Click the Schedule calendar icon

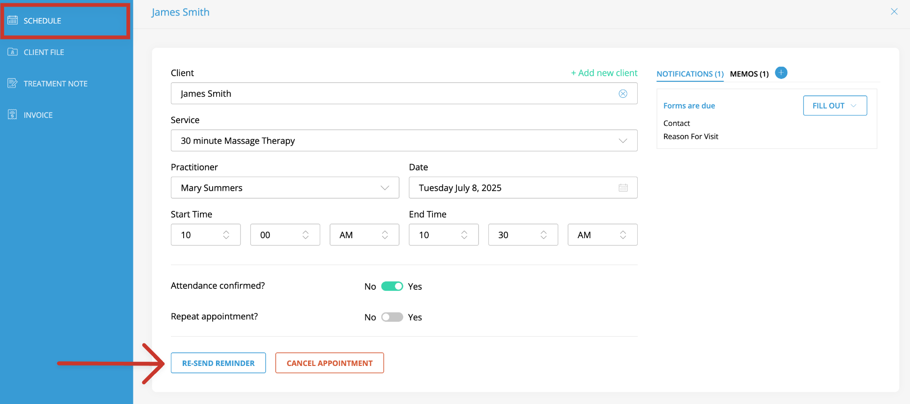13,20
